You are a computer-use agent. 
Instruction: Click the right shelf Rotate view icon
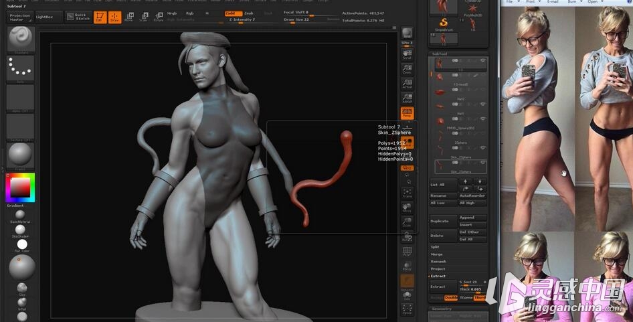[x=407, y=237]
